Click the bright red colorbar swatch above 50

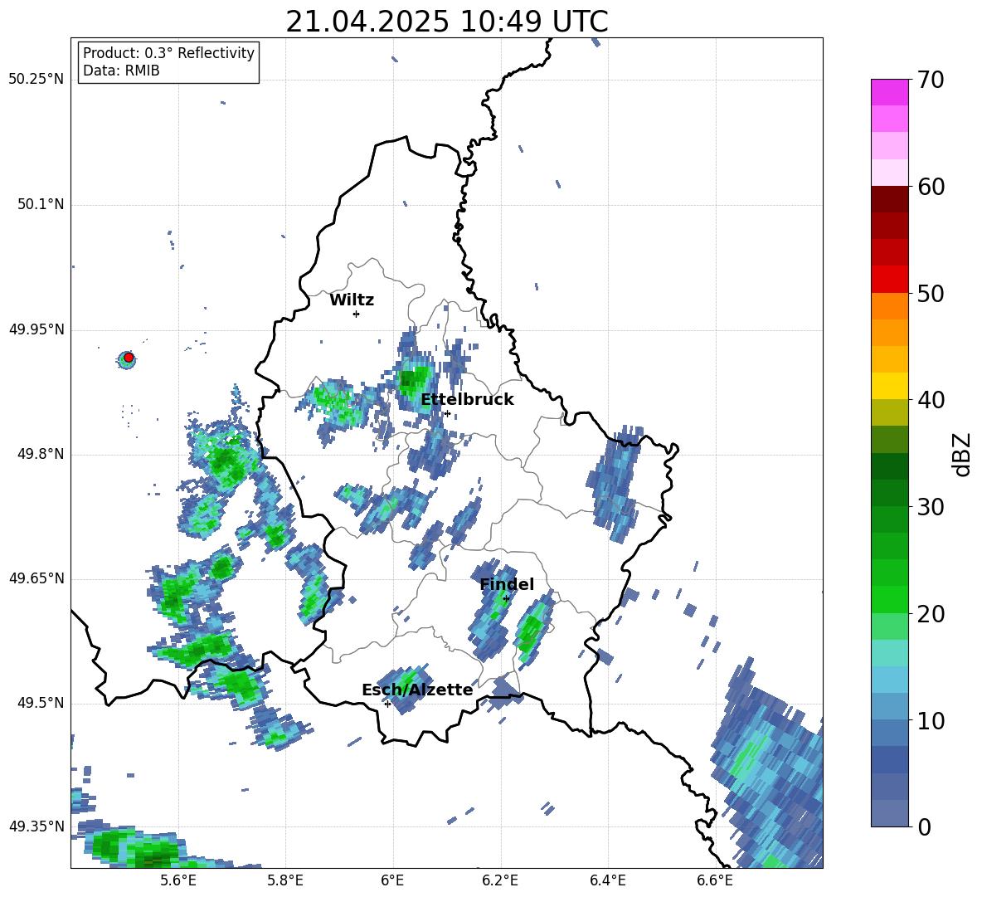click(x=889, y=280)
